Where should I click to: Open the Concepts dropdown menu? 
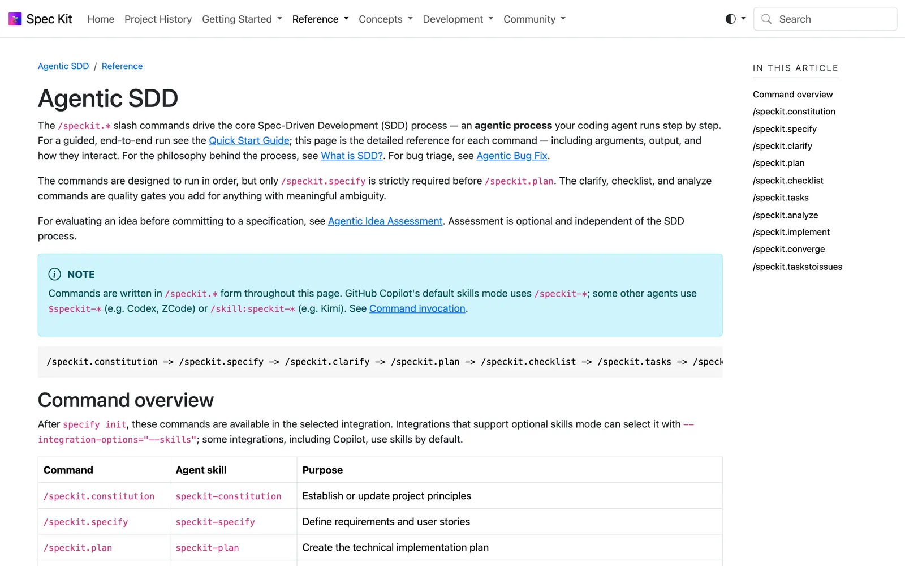pos(386,19)
